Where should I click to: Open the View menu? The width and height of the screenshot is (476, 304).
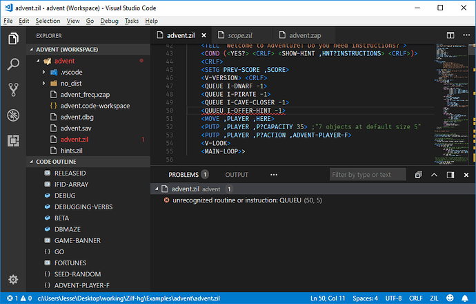[x=73, y=21]
